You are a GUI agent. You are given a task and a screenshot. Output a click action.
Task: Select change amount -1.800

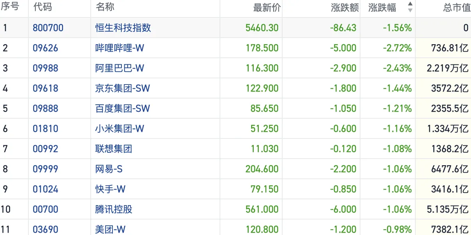point(343,88)
